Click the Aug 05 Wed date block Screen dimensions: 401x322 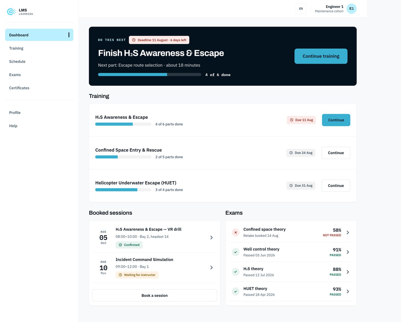pos(103,237)
